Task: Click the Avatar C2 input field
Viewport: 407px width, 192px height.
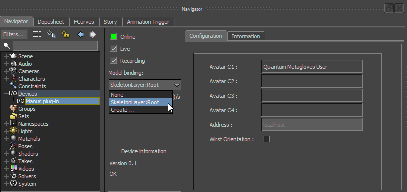Action: tap(312, 81)
